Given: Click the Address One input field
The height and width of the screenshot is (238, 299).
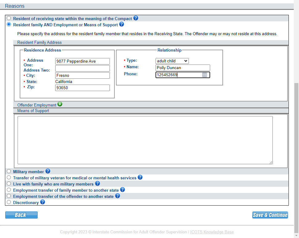Looking at the screenshot, I should click(x=82, y=61).
